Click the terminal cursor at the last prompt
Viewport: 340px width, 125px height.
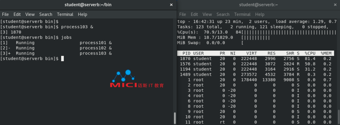tap(62, 59)
